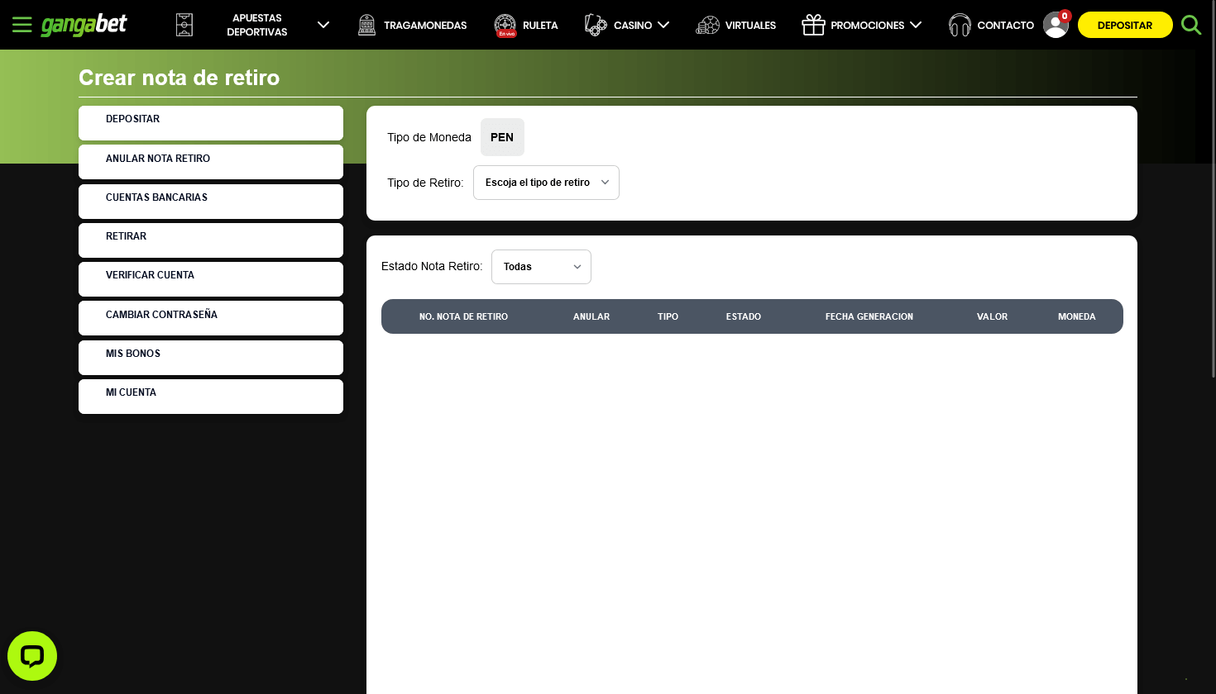Expand the Casino menu chevron
The height and width of the screenshot is (694, 1216).
(663, 25)
